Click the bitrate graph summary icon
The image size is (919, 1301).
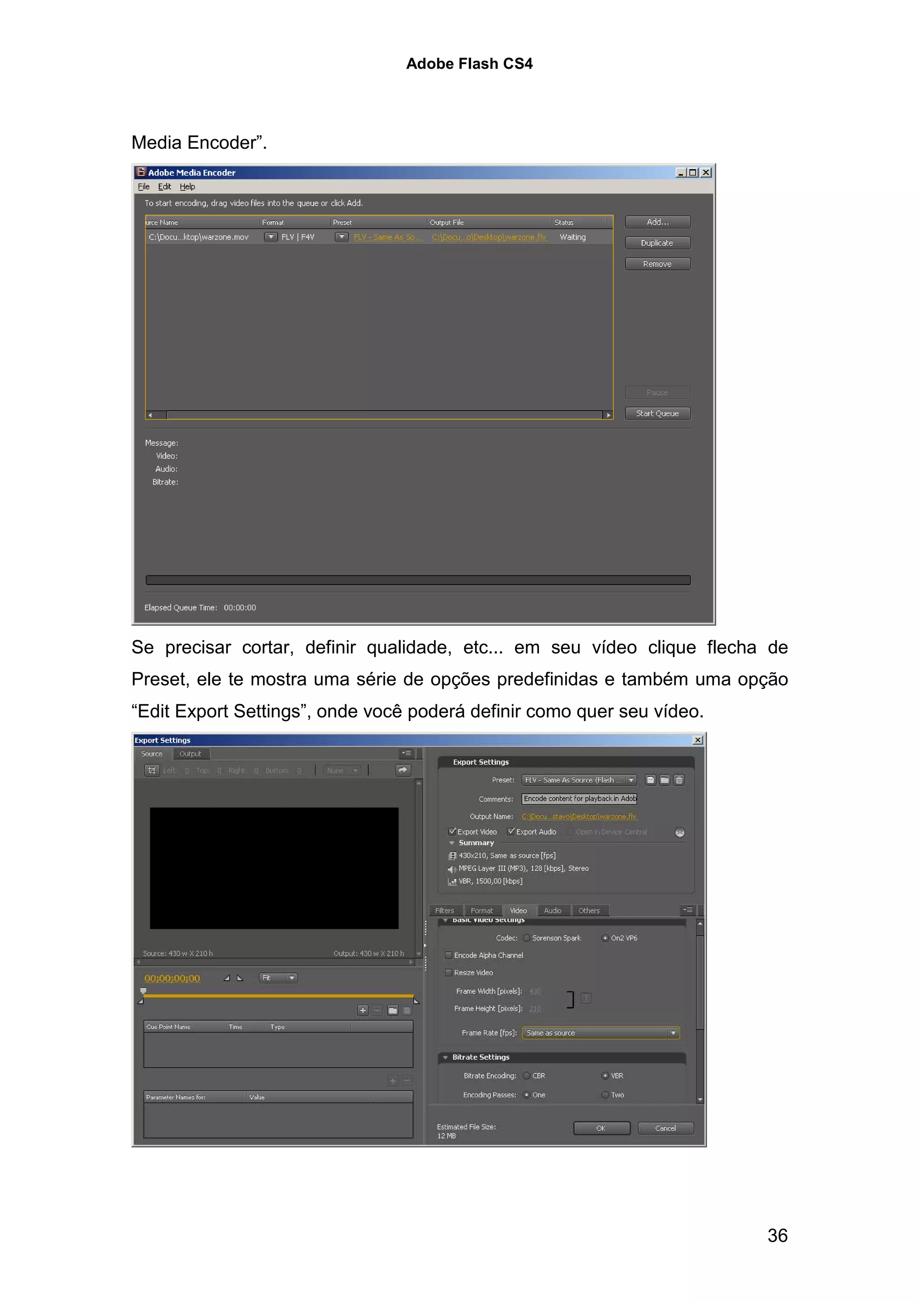click(452, 882)
